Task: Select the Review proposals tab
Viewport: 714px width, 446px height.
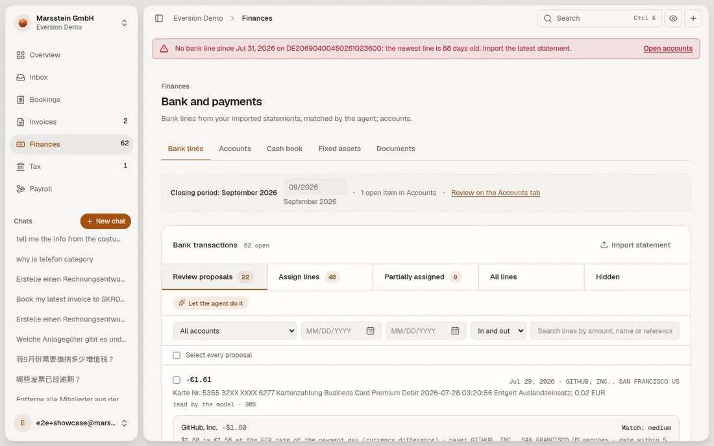Action: [x=214, y=277]
